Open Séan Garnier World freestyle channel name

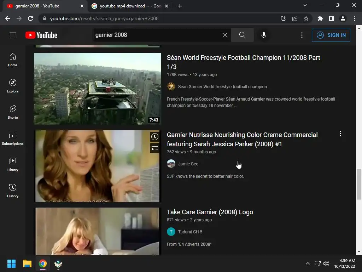[x=222, y=87]
